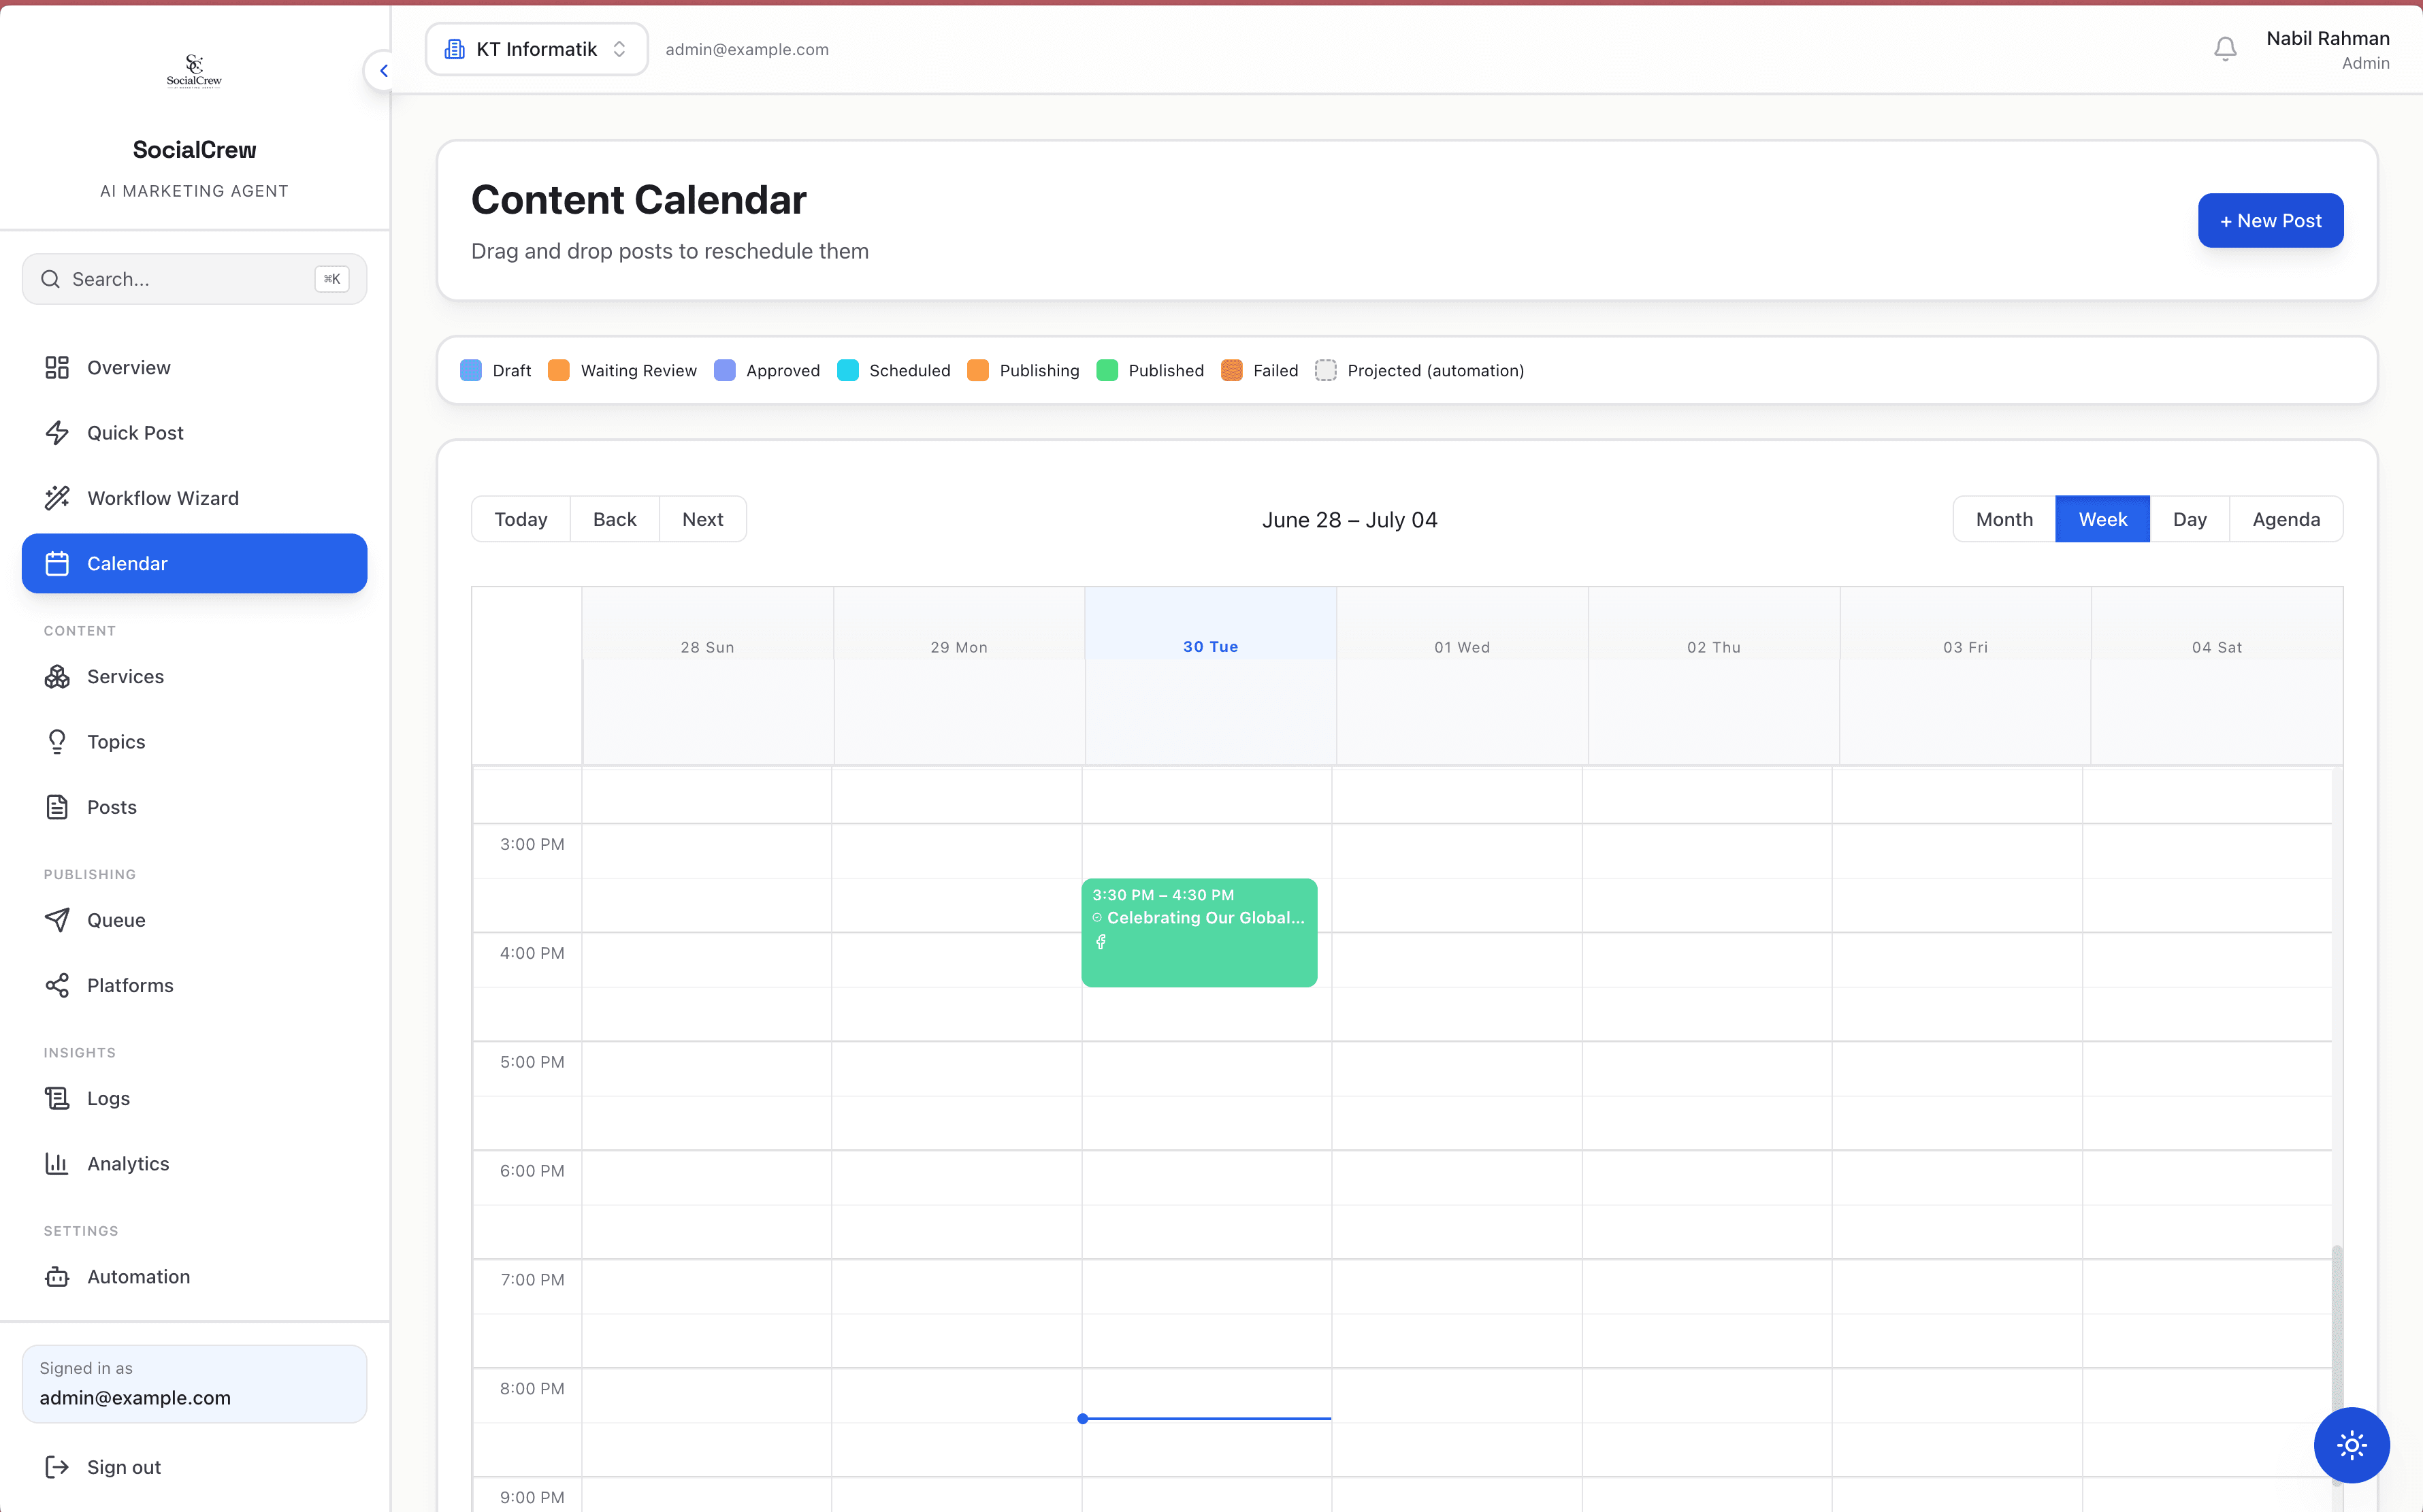Select the 01 Wed column header
This screenshot has width=2423, height=1512.
[x=1462, y=647]
